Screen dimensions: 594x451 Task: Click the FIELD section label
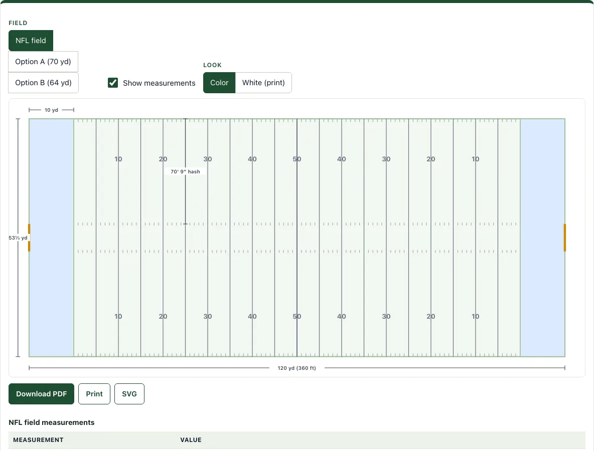point(18,23)
